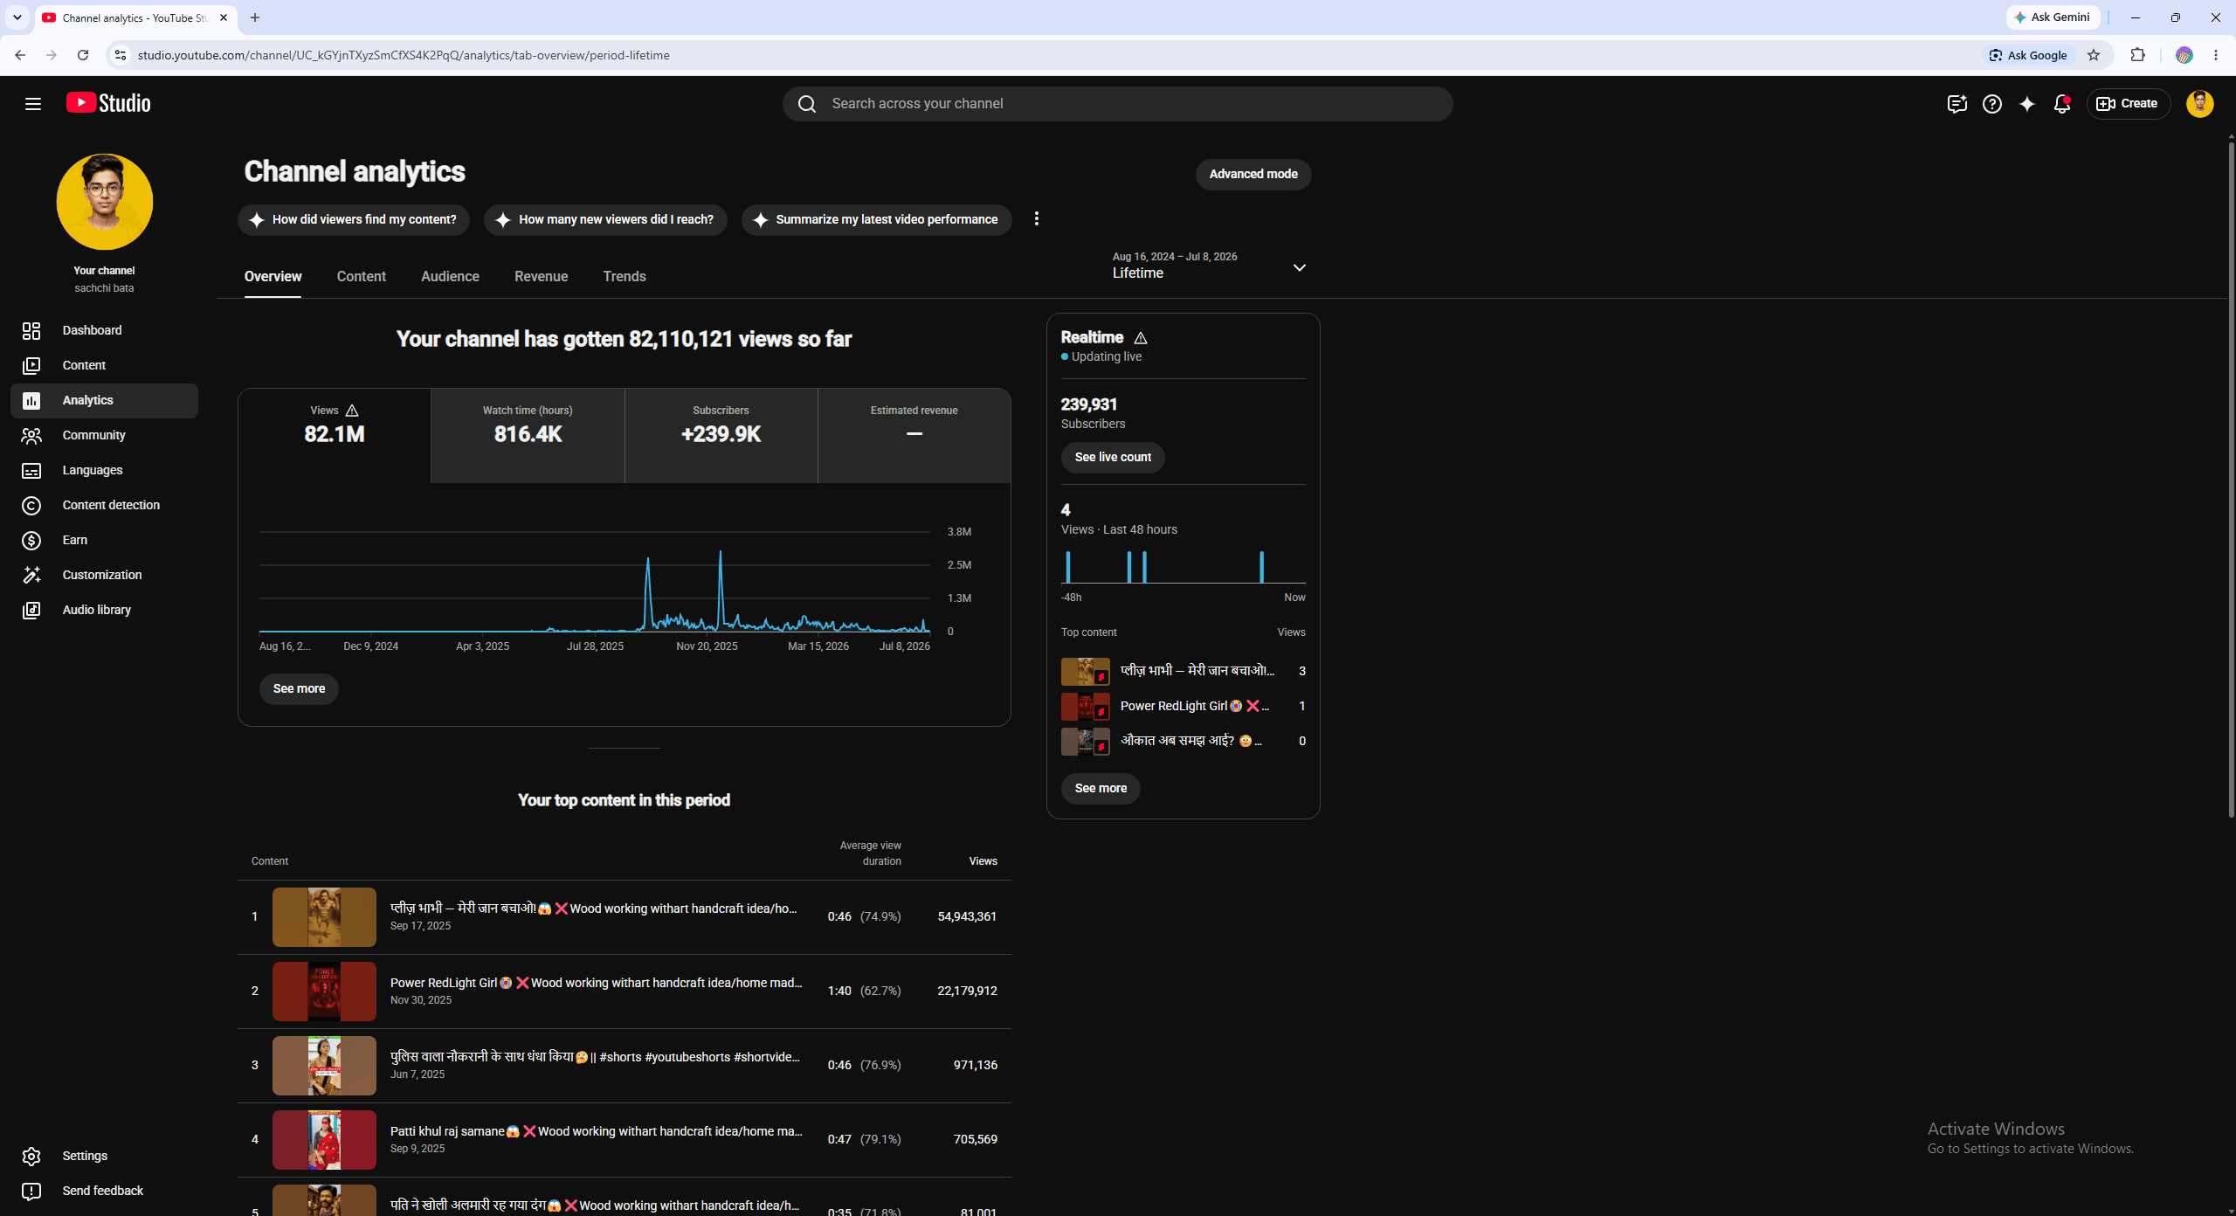Open a new browser tab

pyautogui.click(x=255, y=17)
